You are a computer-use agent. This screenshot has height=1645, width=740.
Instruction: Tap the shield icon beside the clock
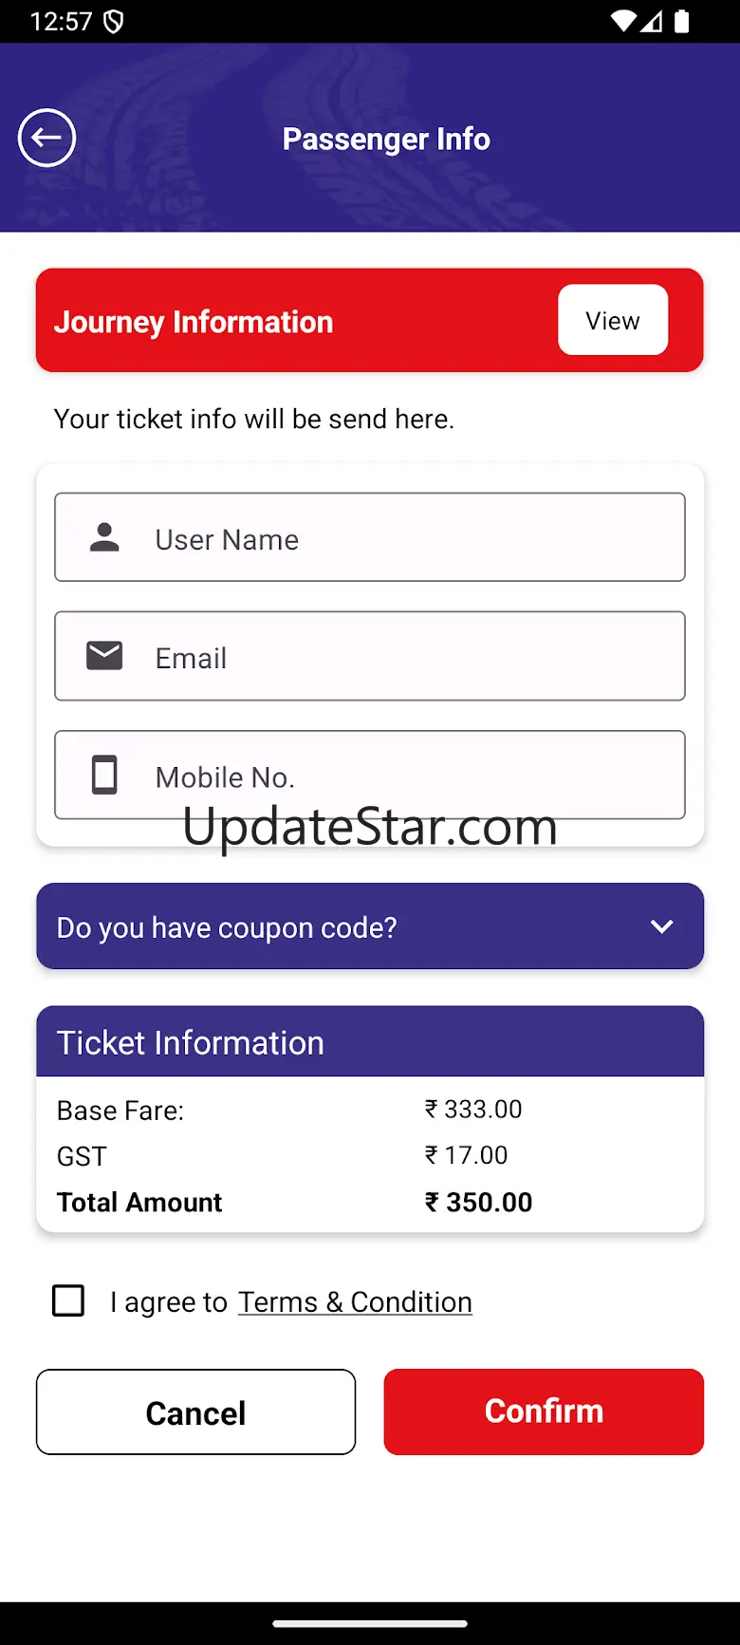113,21
